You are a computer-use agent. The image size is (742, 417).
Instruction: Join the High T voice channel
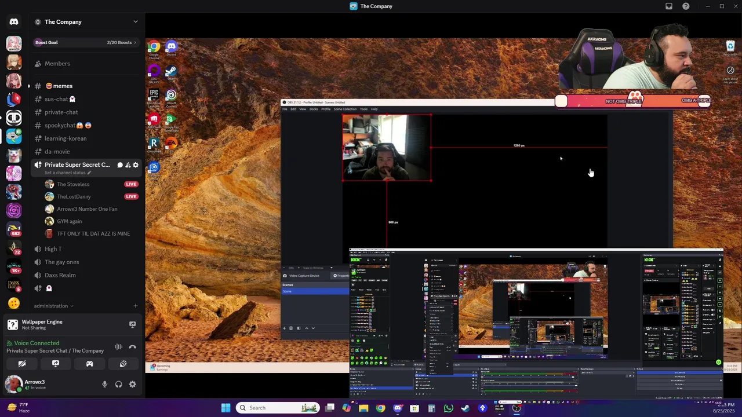pyautogui.click(x=86, y=249)
